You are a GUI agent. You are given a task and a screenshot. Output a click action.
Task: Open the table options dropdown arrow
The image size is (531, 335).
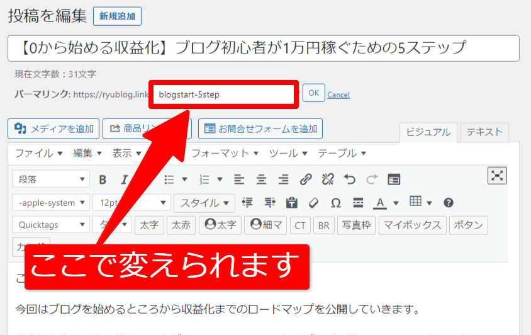pyautogui.click(x=430, y=203)
